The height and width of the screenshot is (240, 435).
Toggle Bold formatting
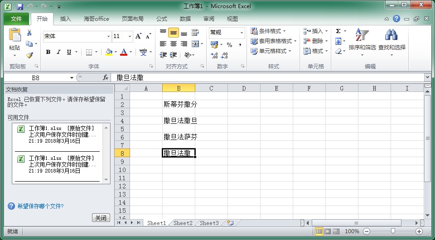[x=48, y=52]
